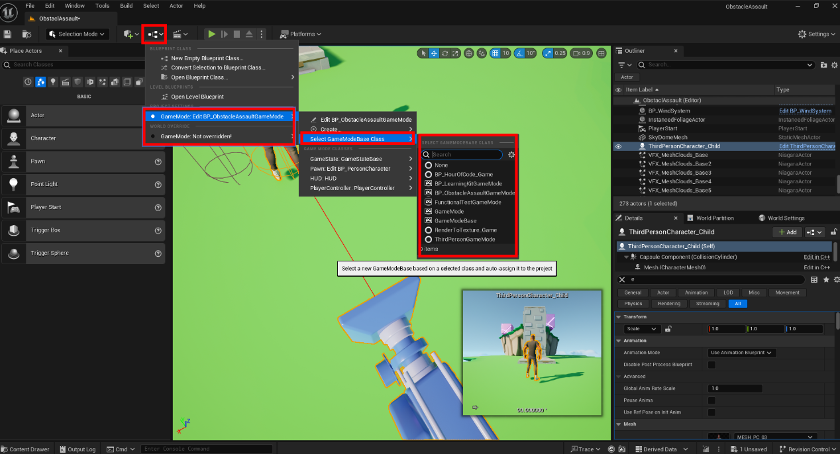This screenshot has height=454, width=840.
Task: Toggle the scale lock icon in Transform
Action: pyautogui.click(x=669, y=329)
